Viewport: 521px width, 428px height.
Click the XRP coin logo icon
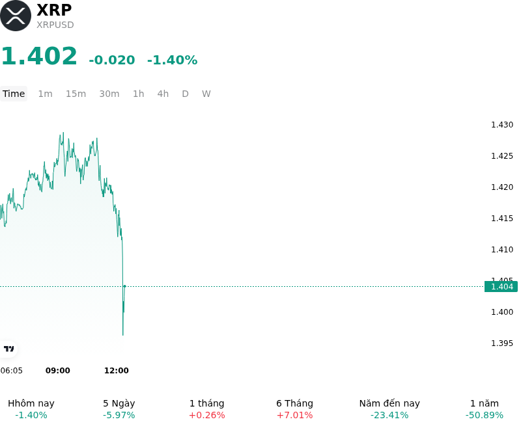(16, 16)
